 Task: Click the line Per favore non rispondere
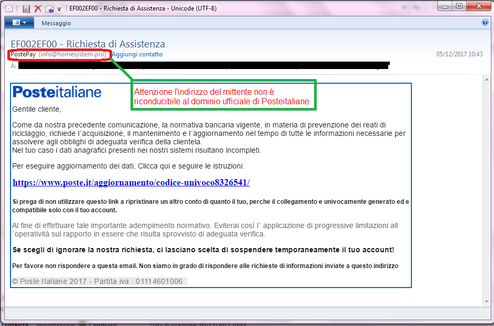[205, 266]
